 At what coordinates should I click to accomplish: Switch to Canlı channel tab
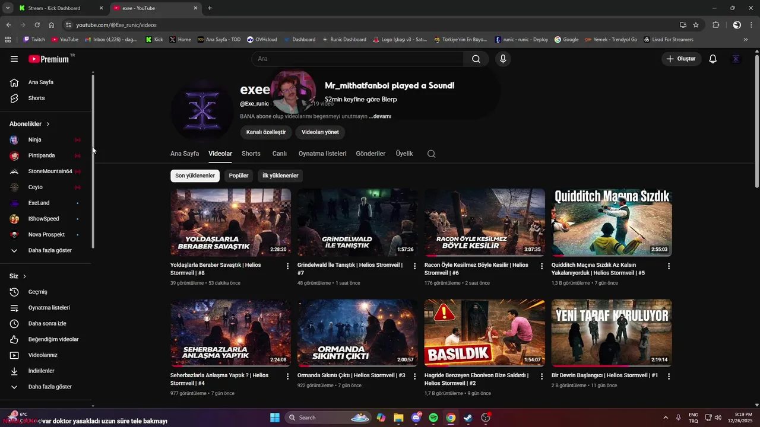280,154
